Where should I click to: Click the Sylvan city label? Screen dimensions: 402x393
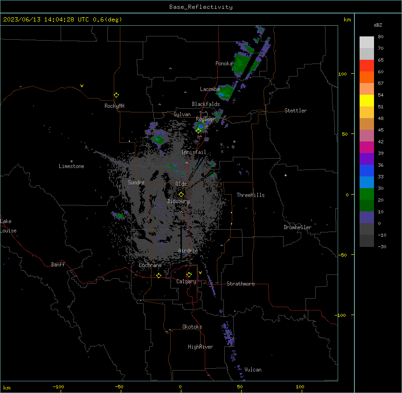(182, 114)
